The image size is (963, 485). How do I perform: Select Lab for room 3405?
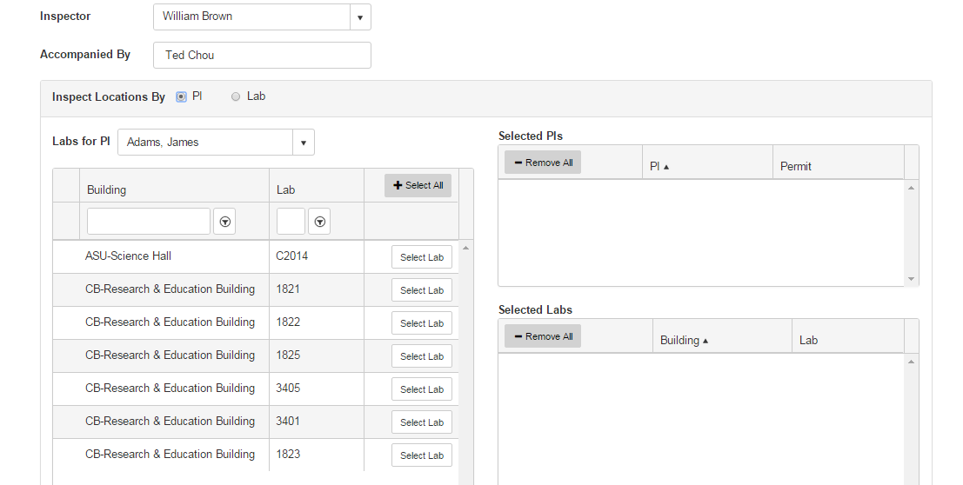[x=422, y=389]
